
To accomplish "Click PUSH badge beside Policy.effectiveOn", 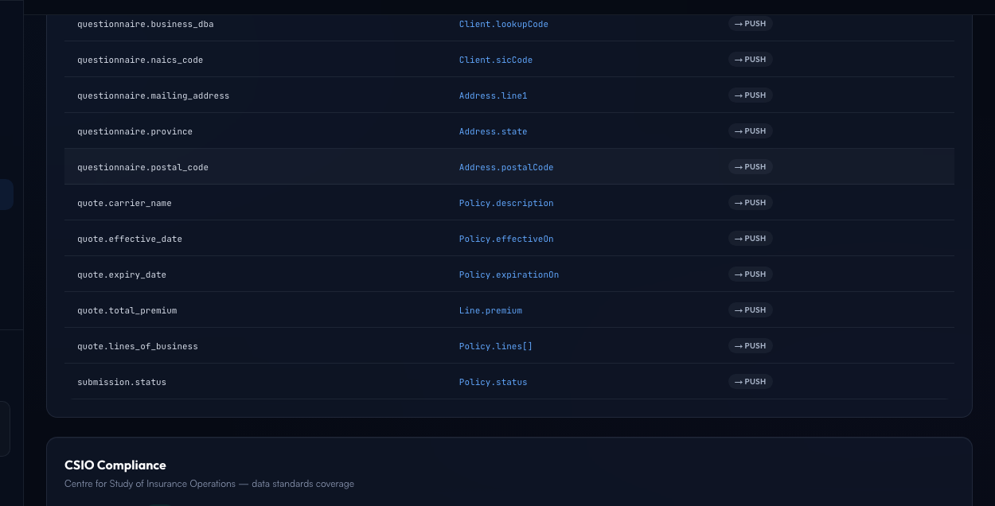I will coord(751,239).
